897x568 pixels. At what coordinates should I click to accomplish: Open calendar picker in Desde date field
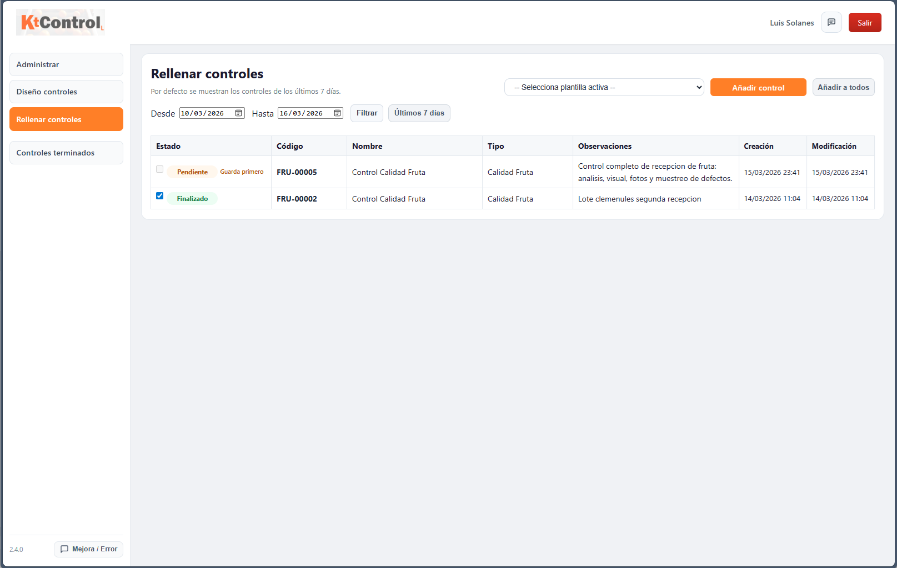238,113
